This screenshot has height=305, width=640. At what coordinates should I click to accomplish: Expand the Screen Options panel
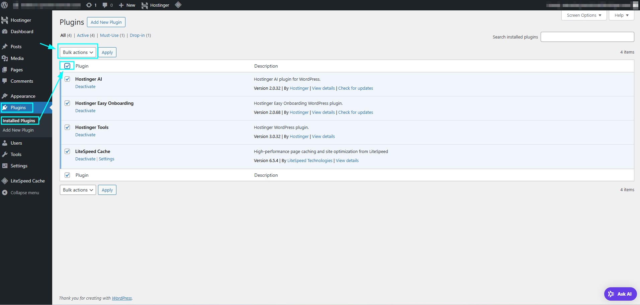pos(584,15)
